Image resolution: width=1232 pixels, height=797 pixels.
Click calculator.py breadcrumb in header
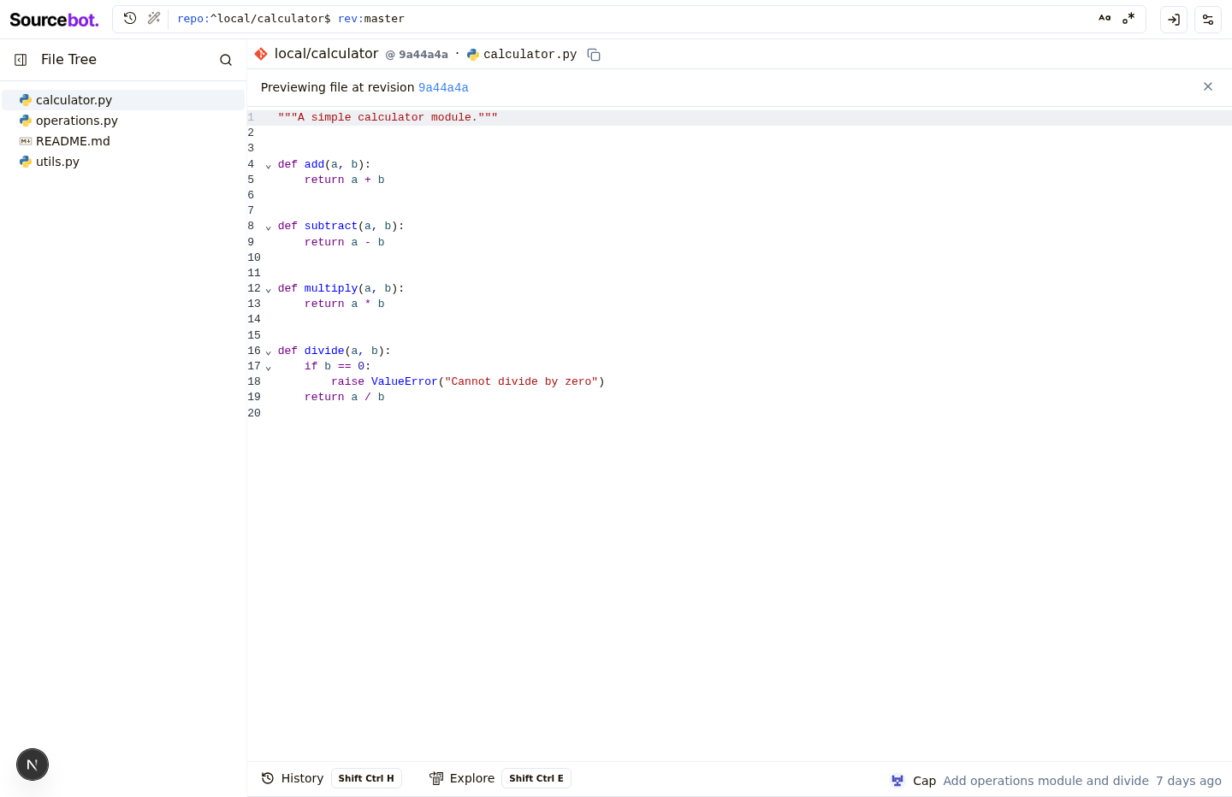coord(530,54)
